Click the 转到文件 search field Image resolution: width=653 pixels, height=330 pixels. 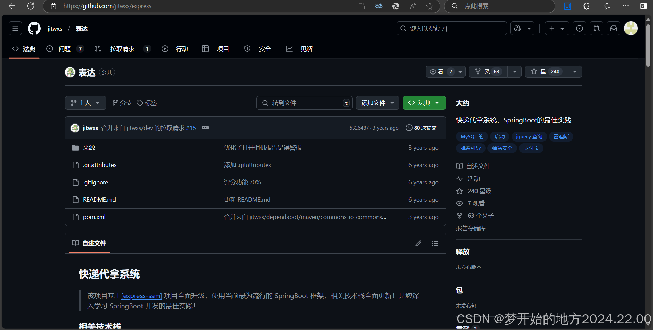click(304, 103)
